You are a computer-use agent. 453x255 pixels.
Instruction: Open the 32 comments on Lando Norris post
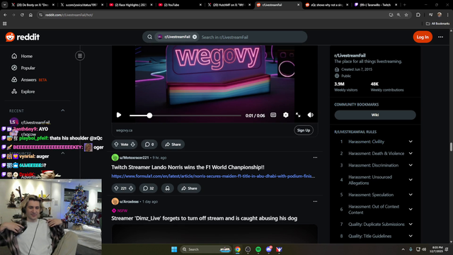(x=149, y=188)
